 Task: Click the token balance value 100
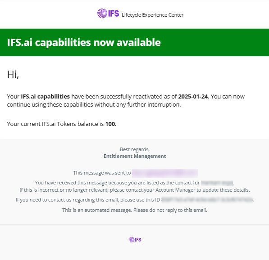[x=110, y=124]
